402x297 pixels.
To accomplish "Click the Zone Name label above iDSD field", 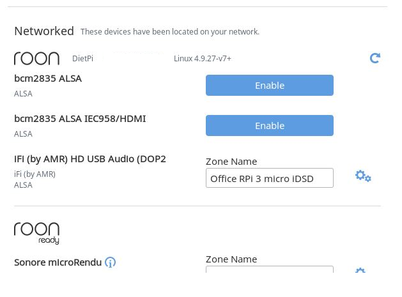I will point(231,162).
